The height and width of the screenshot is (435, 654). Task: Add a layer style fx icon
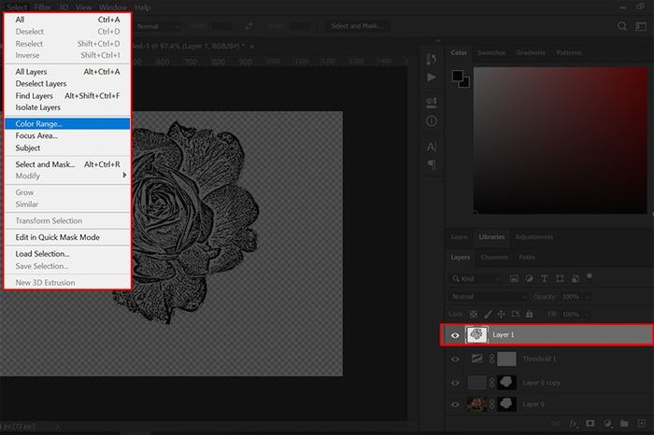pos(573,424)
